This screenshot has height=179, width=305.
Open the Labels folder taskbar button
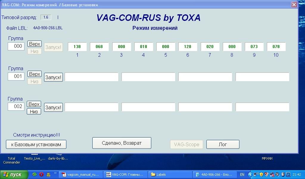click(x=170, y=175)
